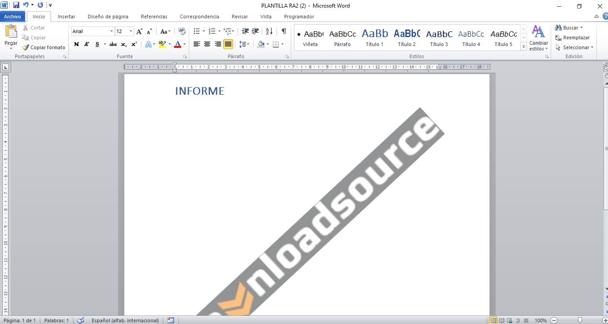Click the Palabras: 1 word count

[x=56, y=320]
